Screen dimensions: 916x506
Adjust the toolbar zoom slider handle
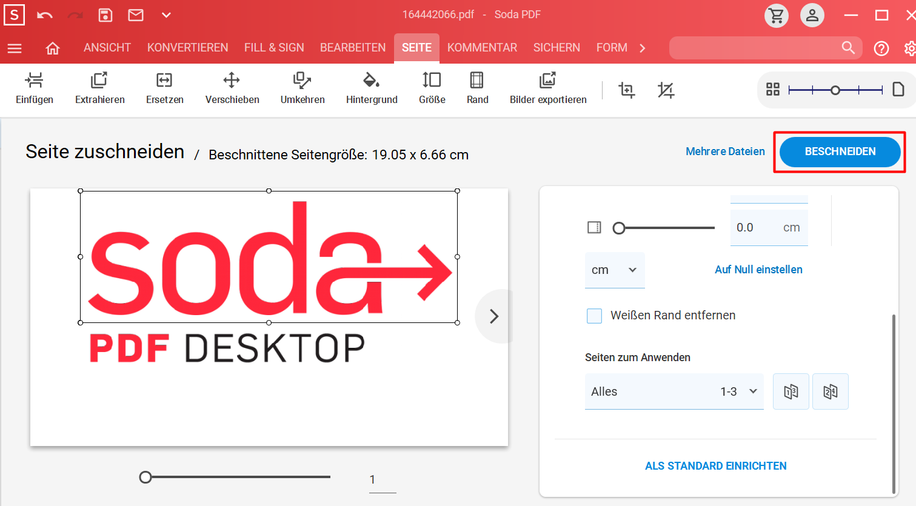click(835, 90)
